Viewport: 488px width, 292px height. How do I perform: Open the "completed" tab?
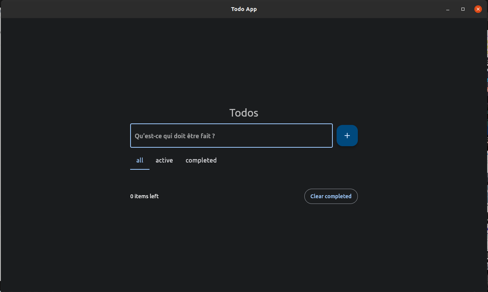pos(201,160)
